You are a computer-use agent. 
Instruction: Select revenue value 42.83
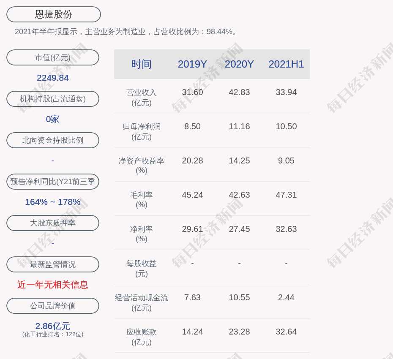[239, 92]
